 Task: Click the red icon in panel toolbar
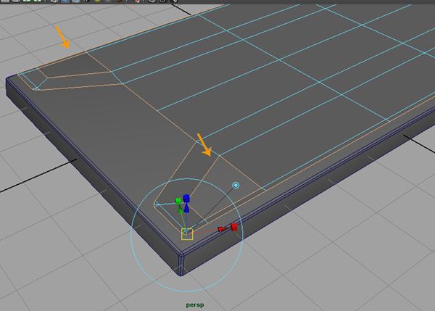click(x=138, y=1)
